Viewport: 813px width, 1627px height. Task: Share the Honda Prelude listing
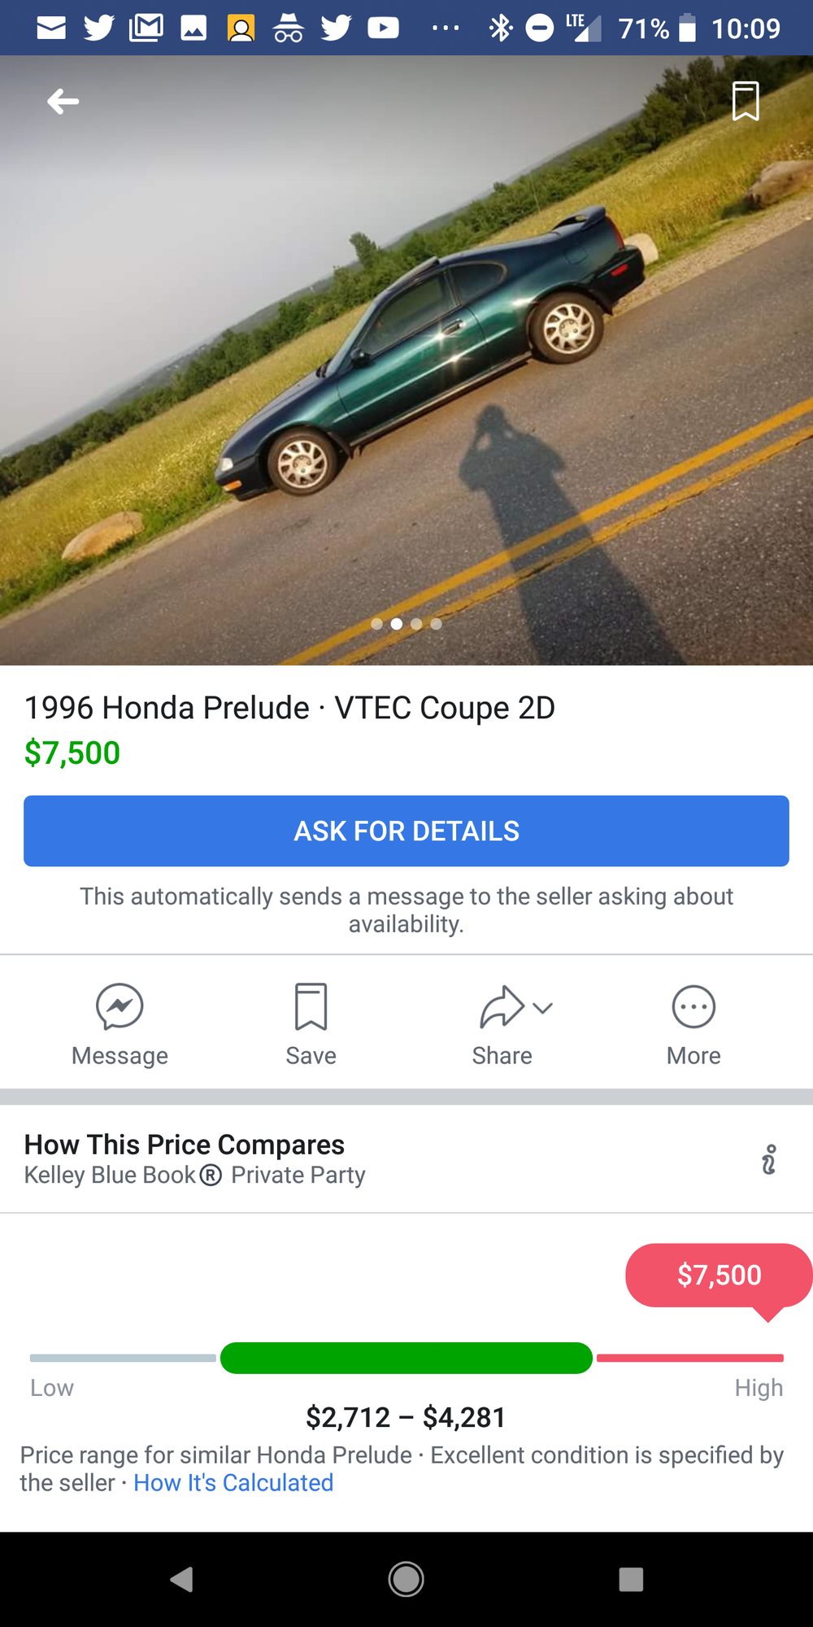[x=502, y=1007]
